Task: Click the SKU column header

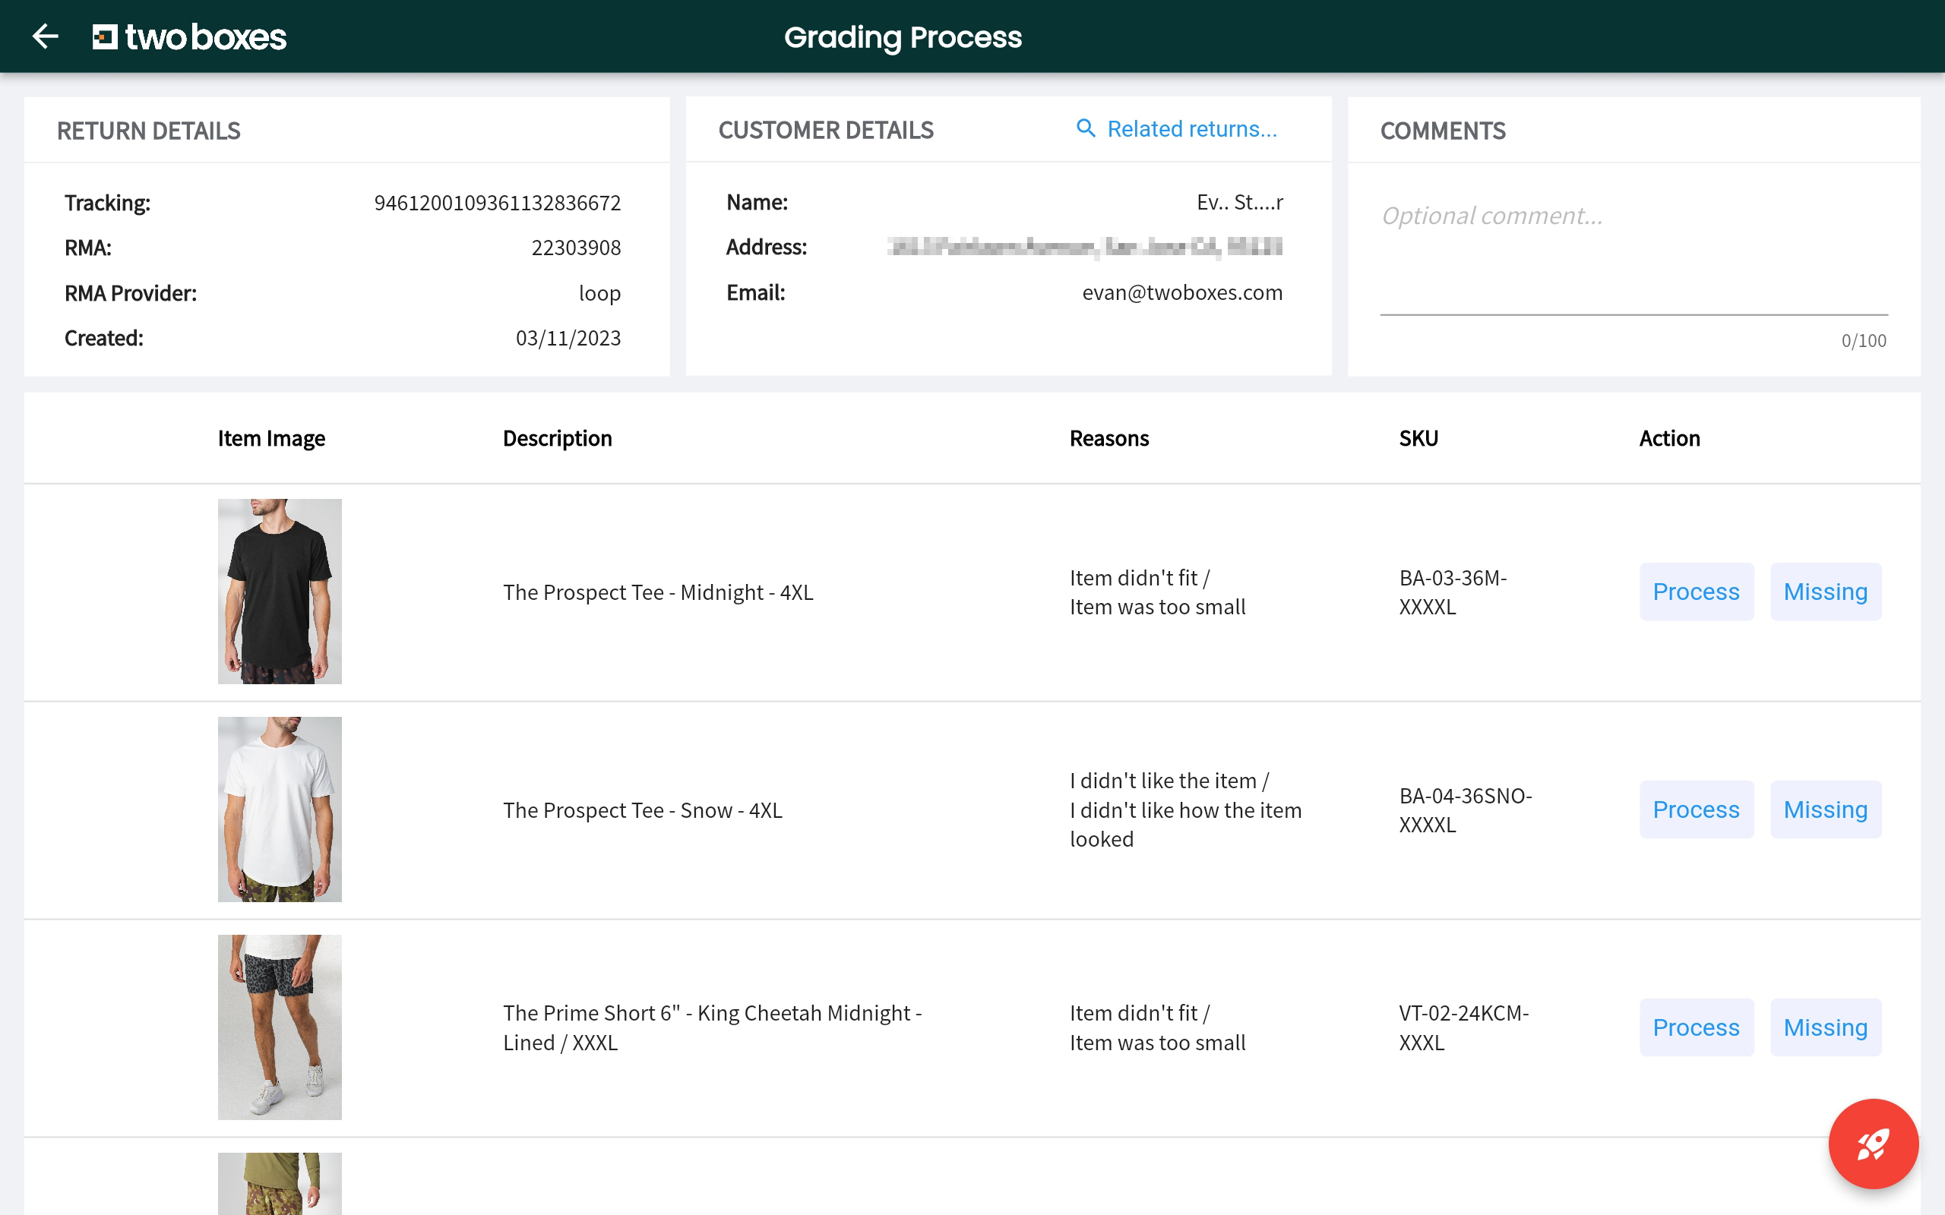Action: pos(1417,438)
